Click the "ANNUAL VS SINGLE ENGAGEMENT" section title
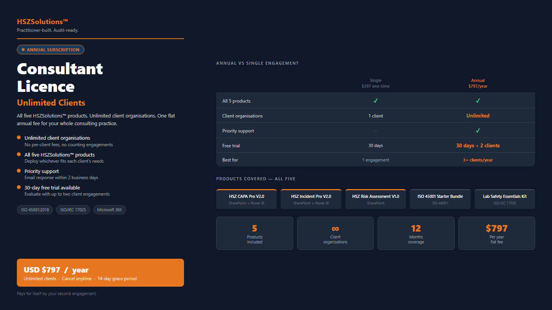The height and width of the screenshot is (310, 552). pos(257,63)
